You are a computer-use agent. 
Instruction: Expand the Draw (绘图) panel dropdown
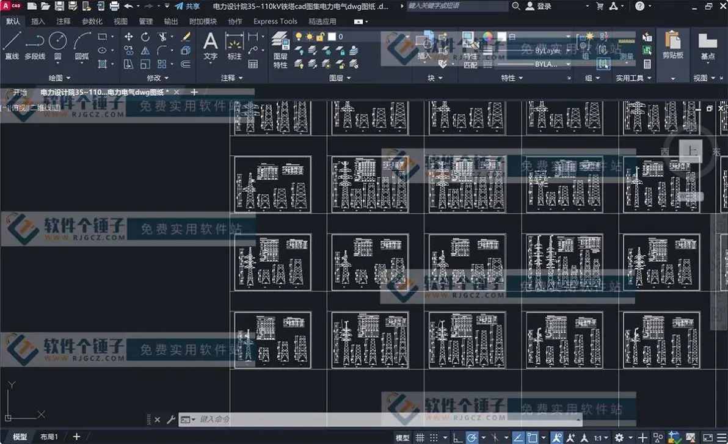pos(59,78)
